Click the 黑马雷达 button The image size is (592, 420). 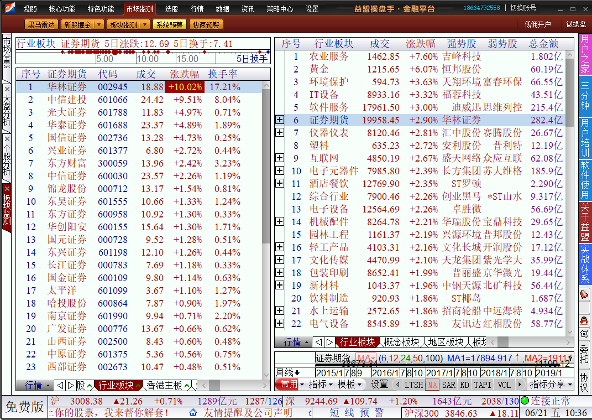(x=41, y=25)
